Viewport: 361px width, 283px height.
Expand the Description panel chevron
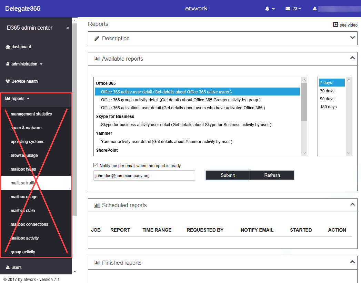tap(352, 38)
